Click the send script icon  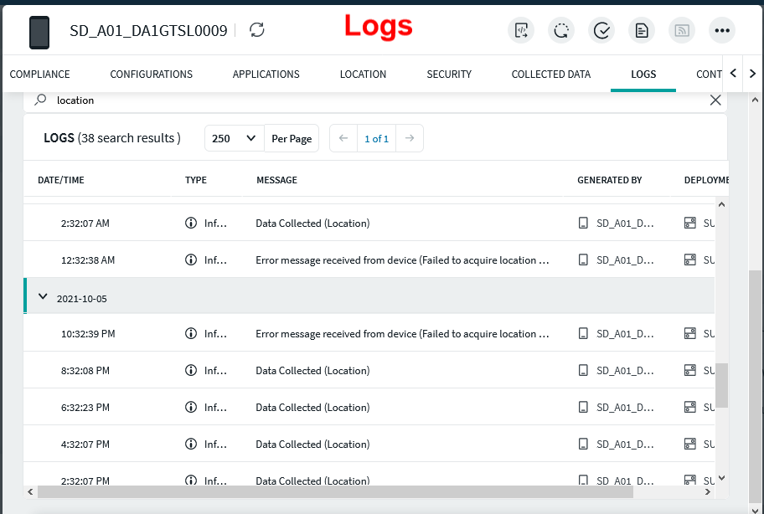tap(521, 31)
